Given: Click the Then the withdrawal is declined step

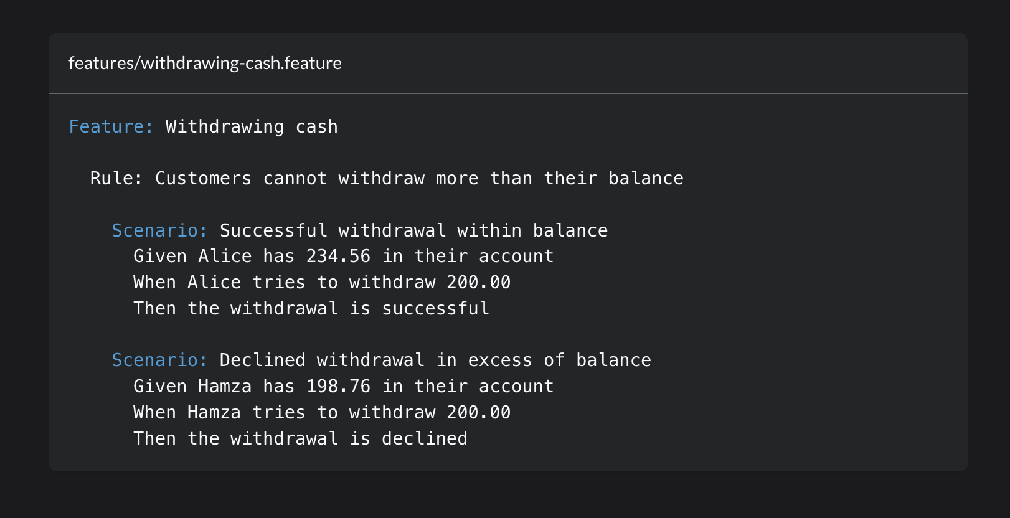Looking at the screenshot, I should pyautogui.click(x=300, y=439).
